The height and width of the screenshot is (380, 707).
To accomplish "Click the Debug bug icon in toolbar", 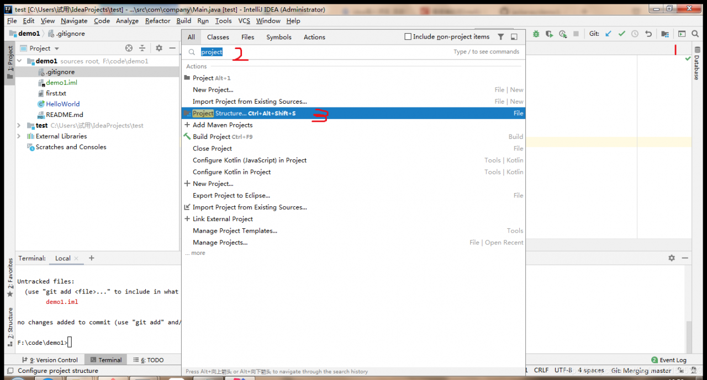I will click(536, 34).
